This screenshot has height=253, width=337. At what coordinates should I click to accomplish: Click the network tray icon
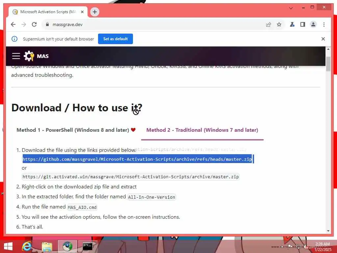[x=298, y=246]
